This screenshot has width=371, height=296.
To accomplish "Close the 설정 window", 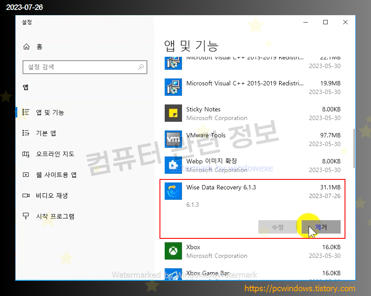I will pyautogui.click(x=345, y=22).
